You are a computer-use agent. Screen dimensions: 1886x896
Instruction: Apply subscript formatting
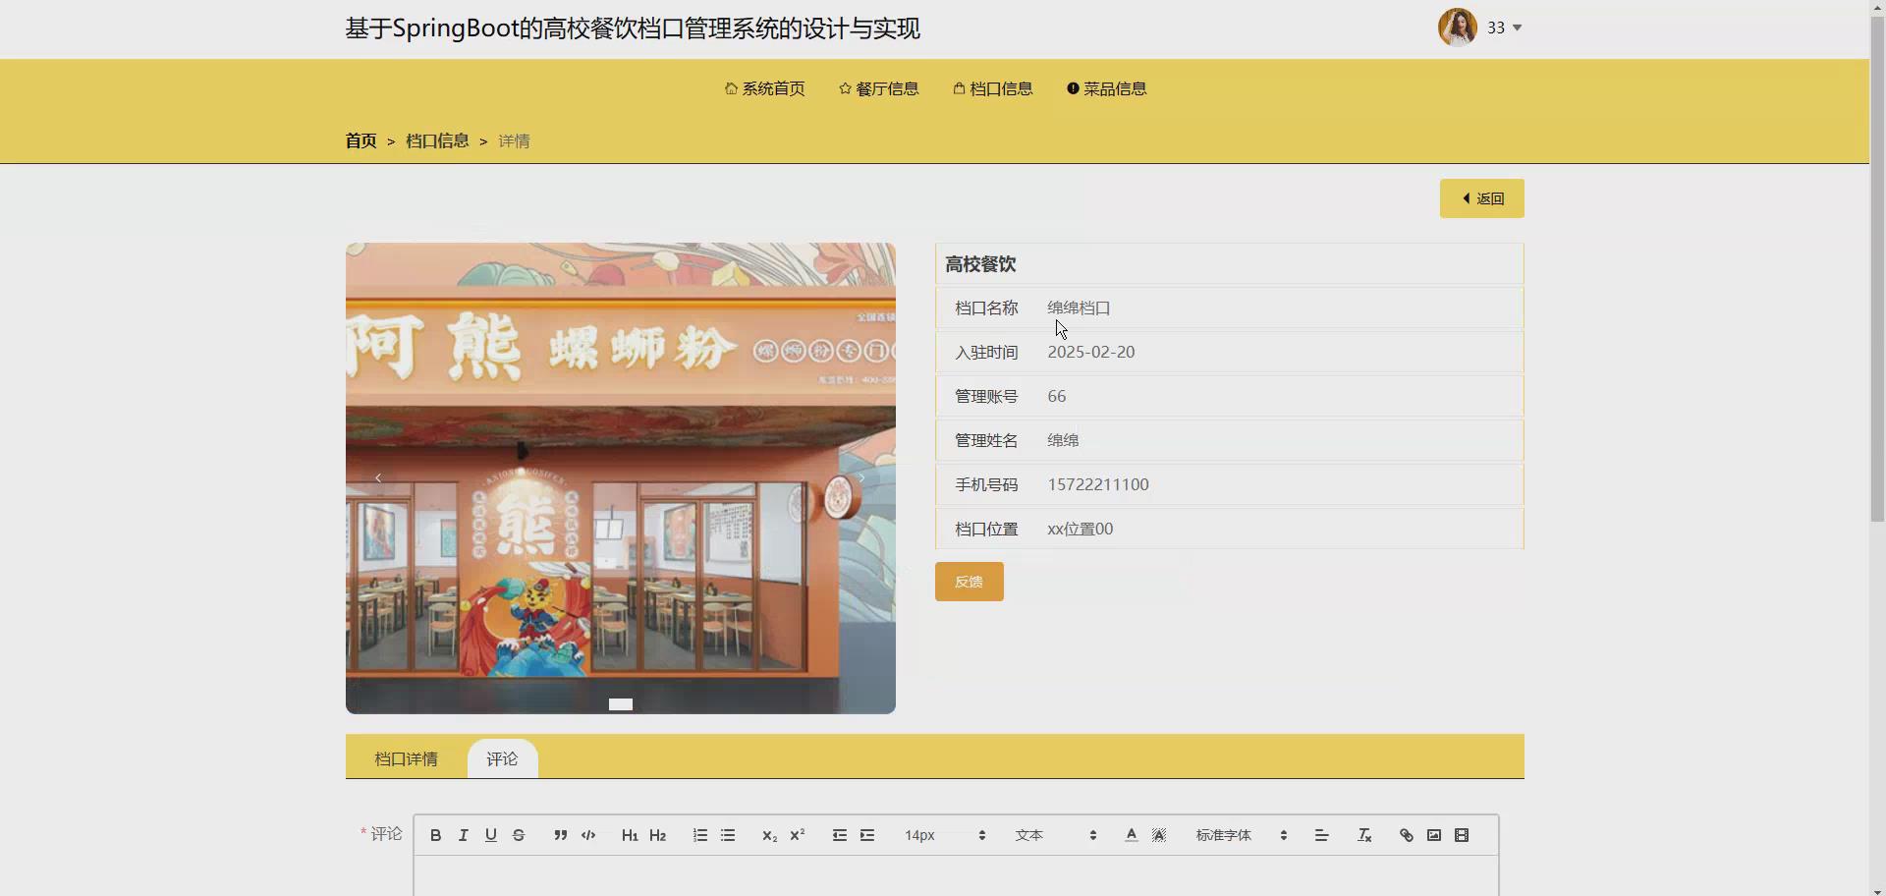click(x=769, y=835)
